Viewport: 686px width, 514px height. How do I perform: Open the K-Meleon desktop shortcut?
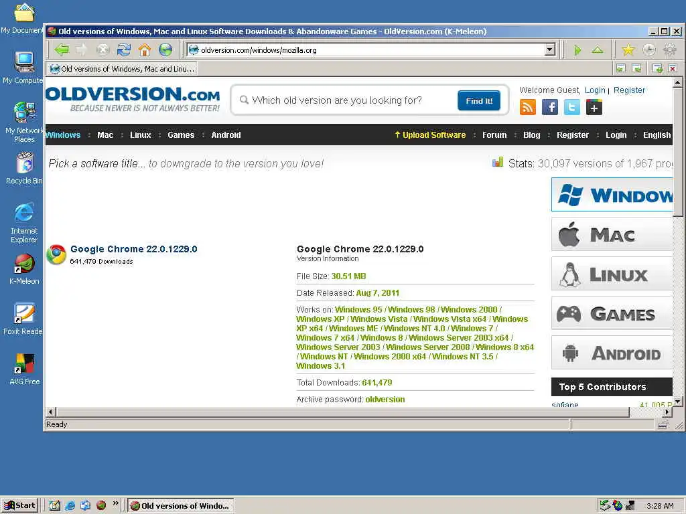[x=25, y=269]
